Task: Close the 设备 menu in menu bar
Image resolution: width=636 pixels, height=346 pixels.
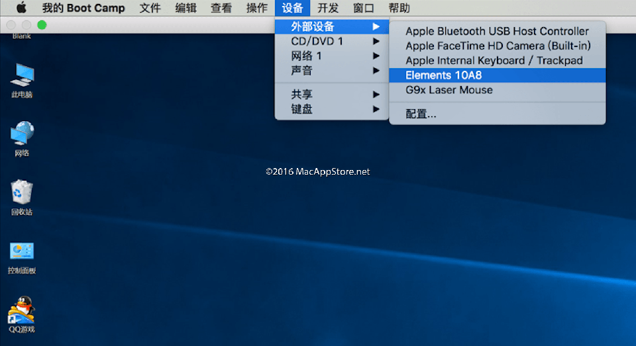Action: click(x=292, y=8)
